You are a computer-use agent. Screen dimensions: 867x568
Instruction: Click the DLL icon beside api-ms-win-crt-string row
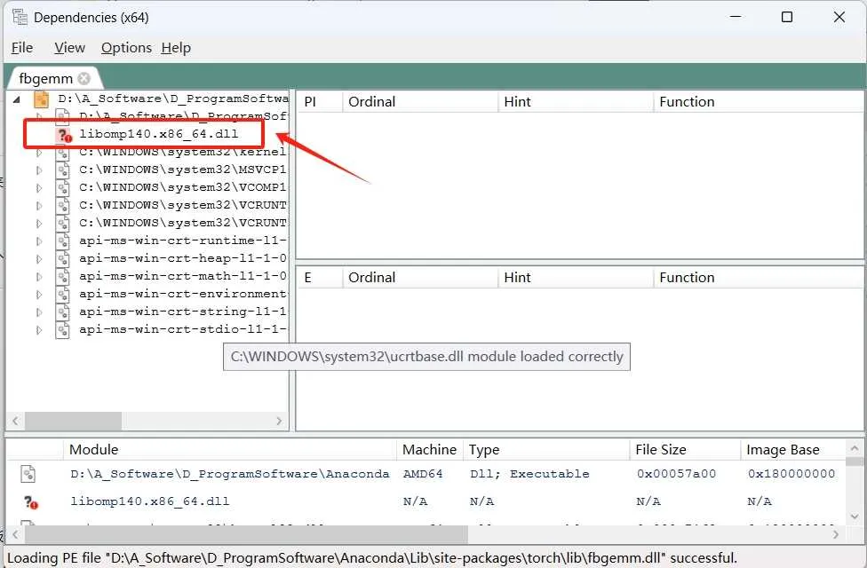tap(62, 312)
